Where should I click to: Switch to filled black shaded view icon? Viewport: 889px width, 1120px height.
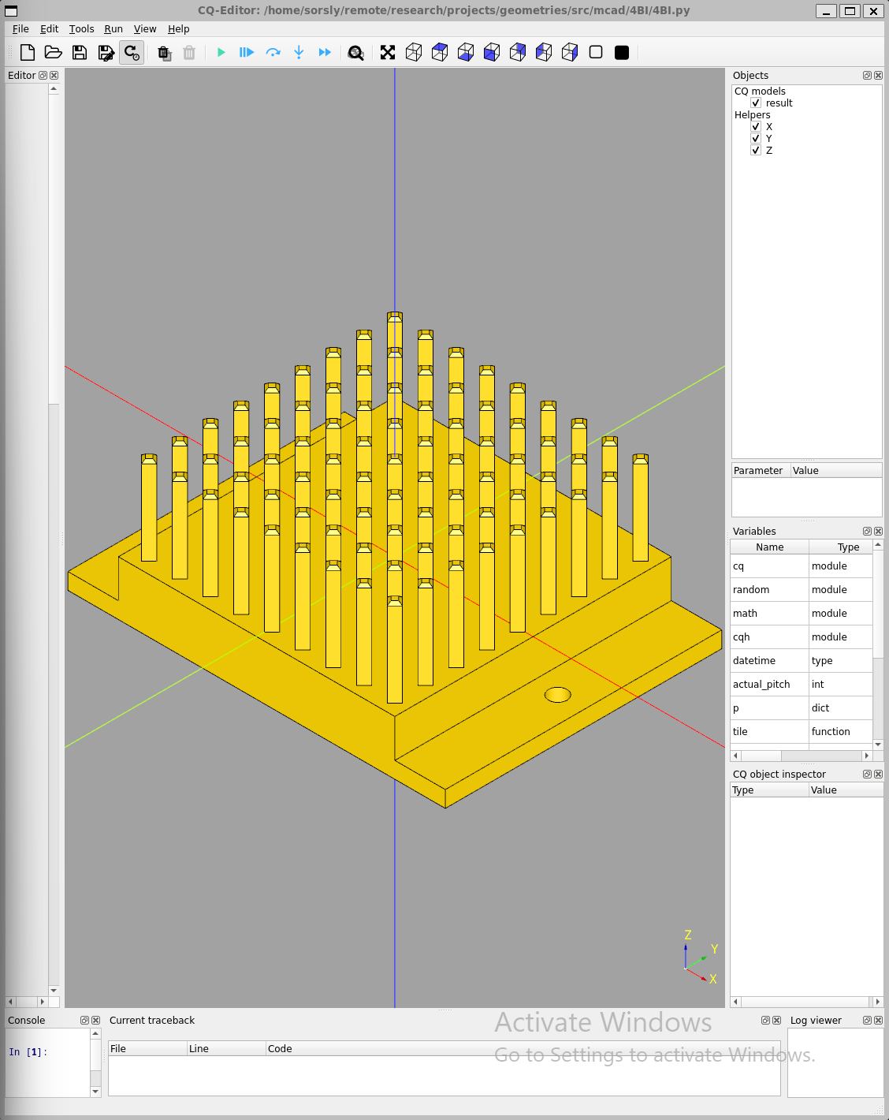coord(622,53)
